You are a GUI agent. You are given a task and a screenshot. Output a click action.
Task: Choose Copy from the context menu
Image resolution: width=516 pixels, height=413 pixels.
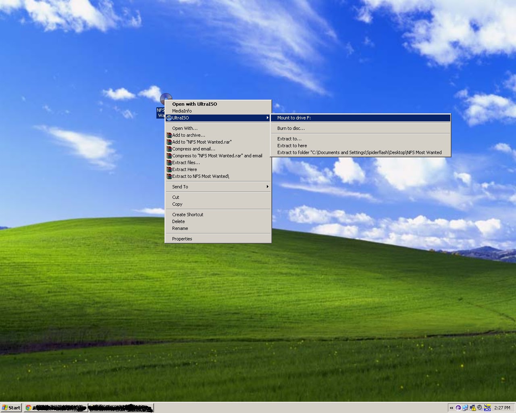tap(218, 204)
